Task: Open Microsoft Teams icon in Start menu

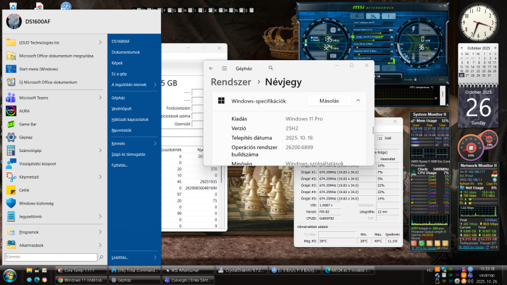Action: 11,98
